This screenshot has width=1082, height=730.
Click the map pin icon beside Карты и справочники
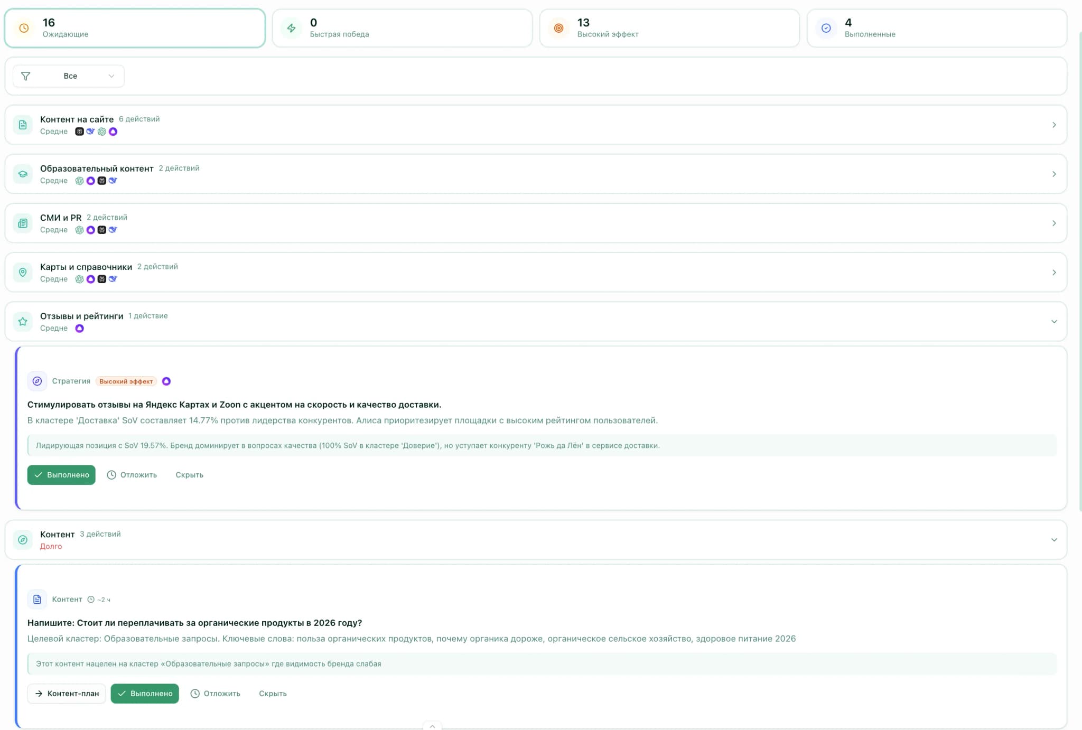click(23, 272)
